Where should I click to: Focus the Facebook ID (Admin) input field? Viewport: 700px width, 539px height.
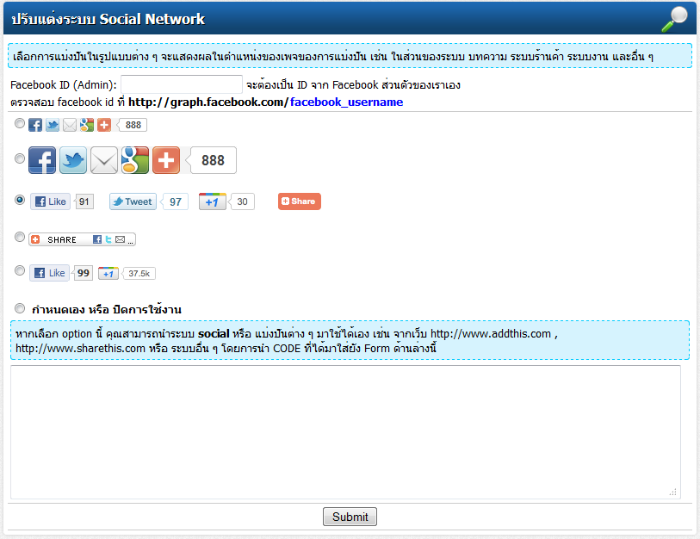pyautogui.click(x=182, y=84)
